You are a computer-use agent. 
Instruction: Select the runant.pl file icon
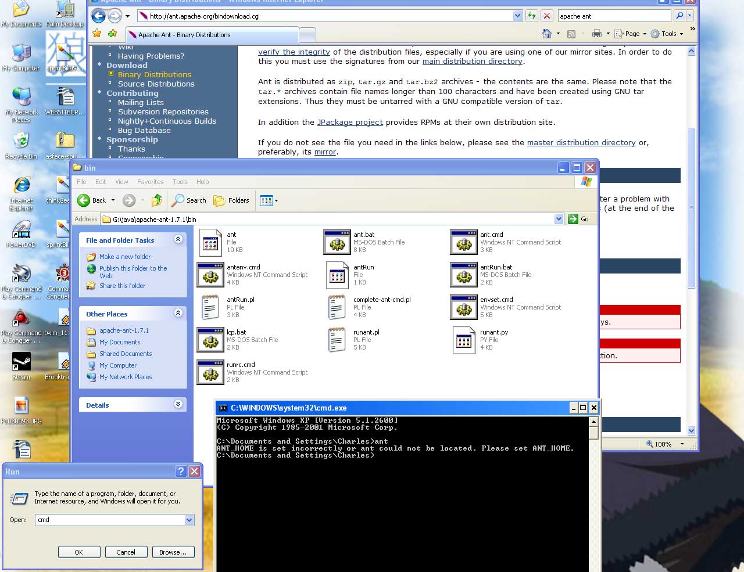337,340
